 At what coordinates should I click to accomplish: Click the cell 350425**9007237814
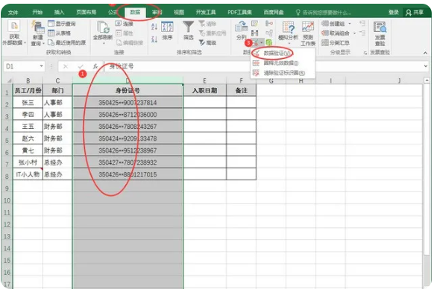click(128, 103)
